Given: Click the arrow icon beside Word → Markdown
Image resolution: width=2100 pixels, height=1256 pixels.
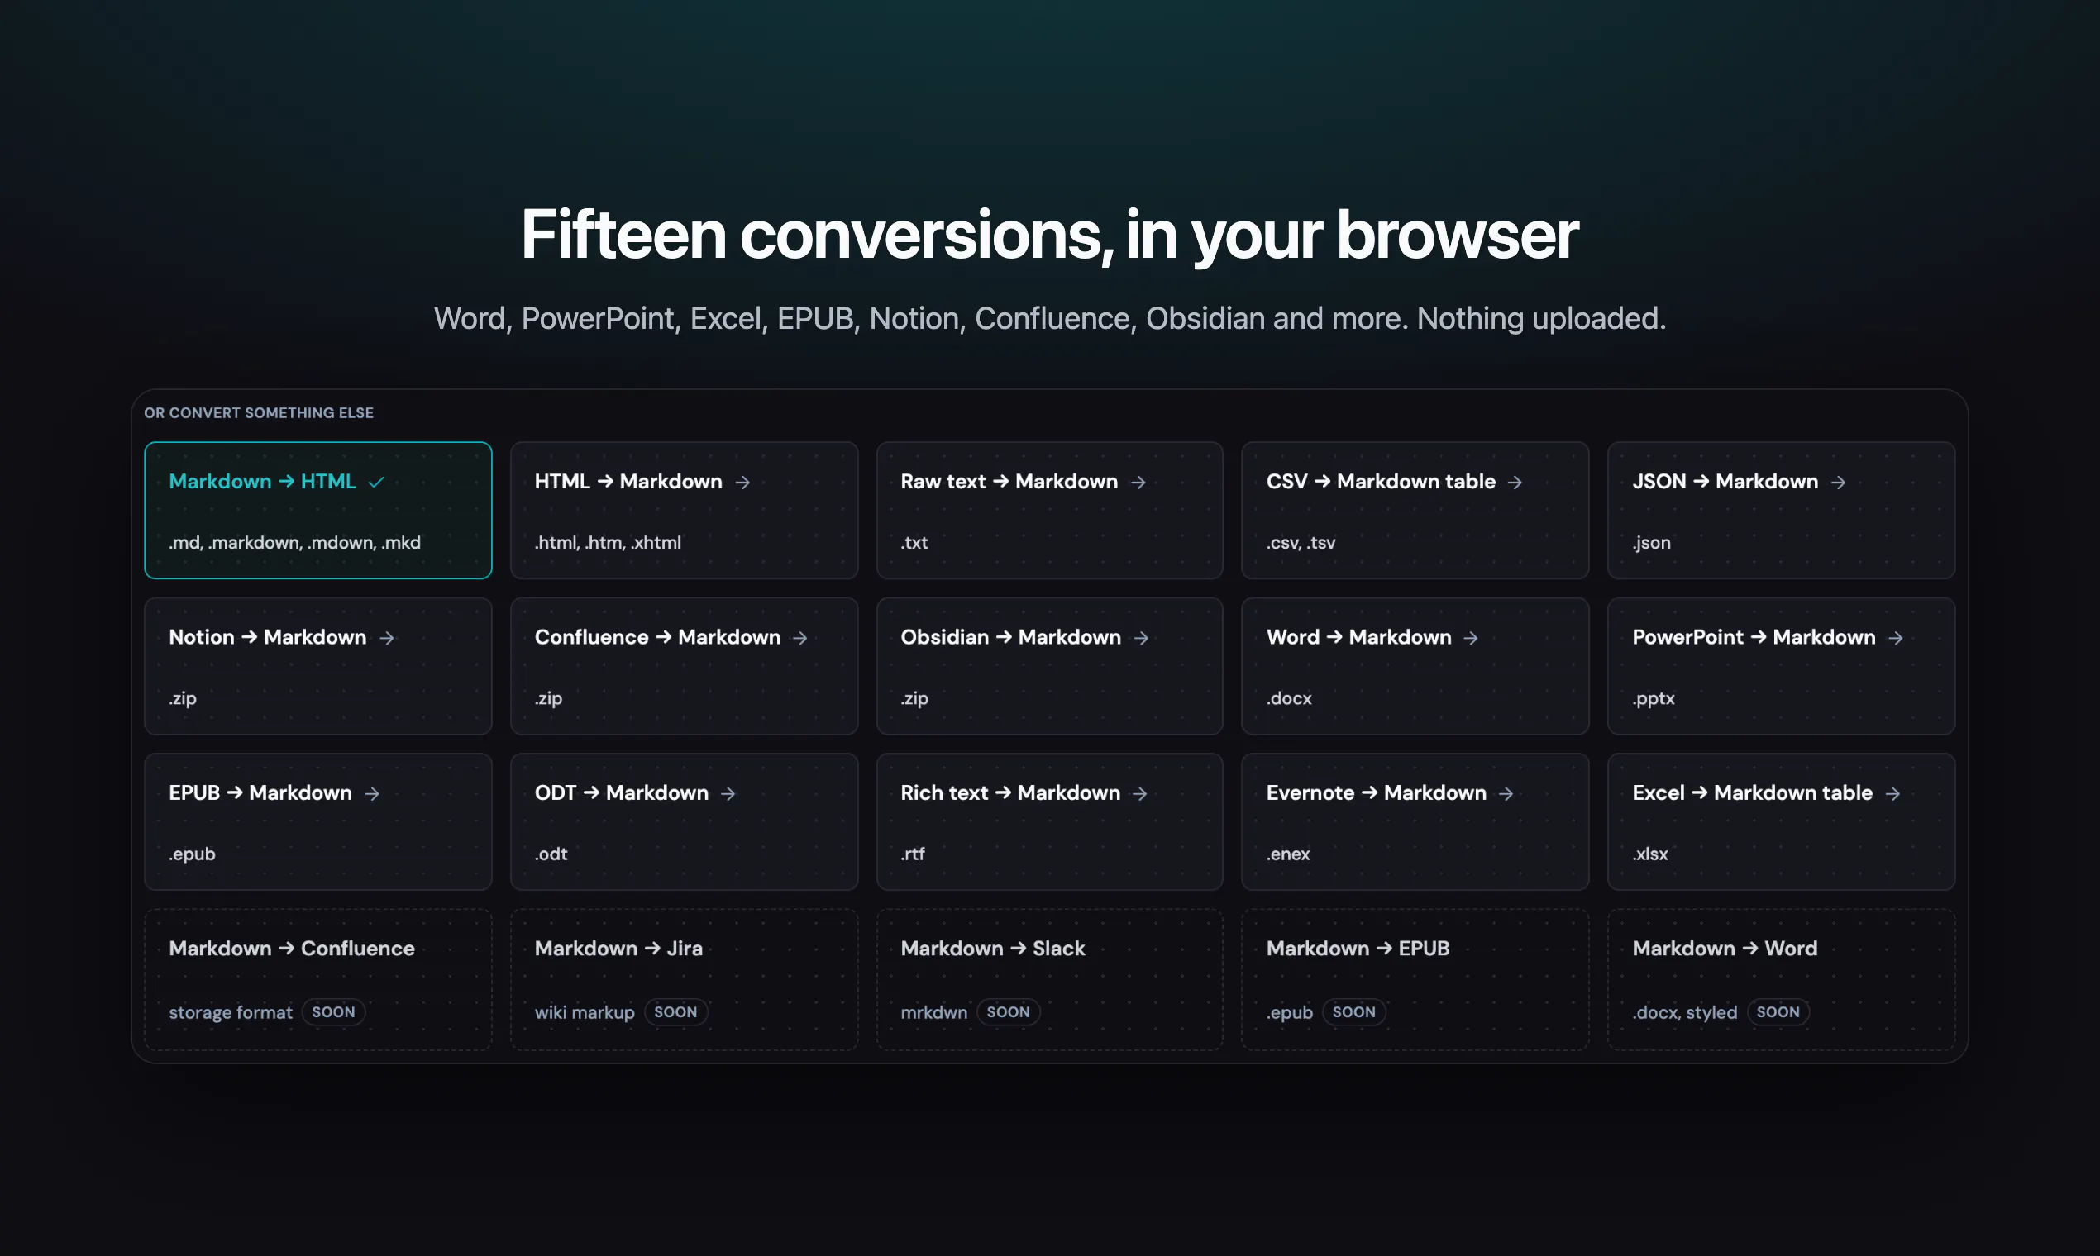Looking at the screenshot, I should (x=1471, y=637).
